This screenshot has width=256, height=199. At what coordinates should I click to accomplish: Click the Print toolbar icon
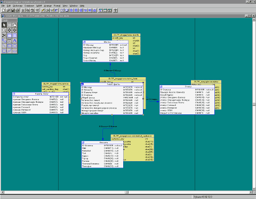click(x=17, y=11)
